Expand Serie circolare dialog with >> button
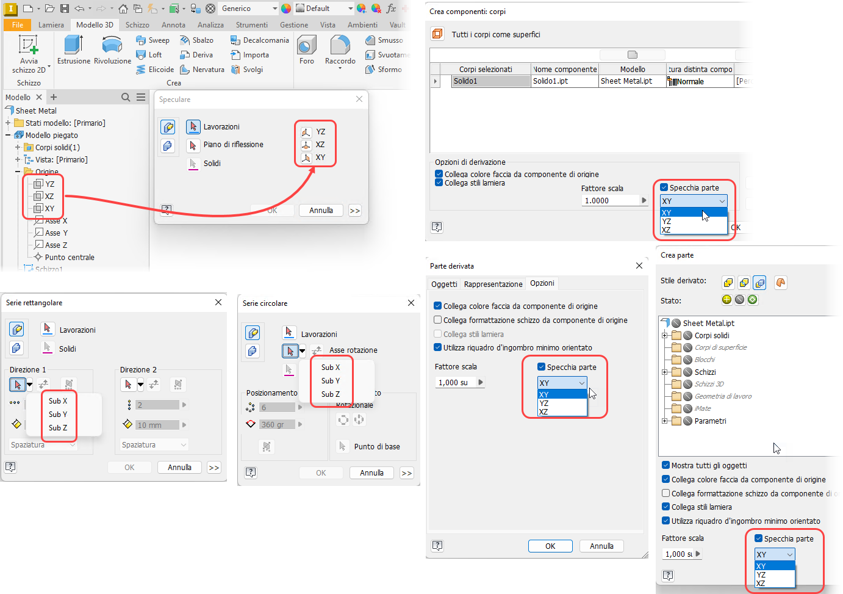The image size is (843, 594). tap(407, 473)
